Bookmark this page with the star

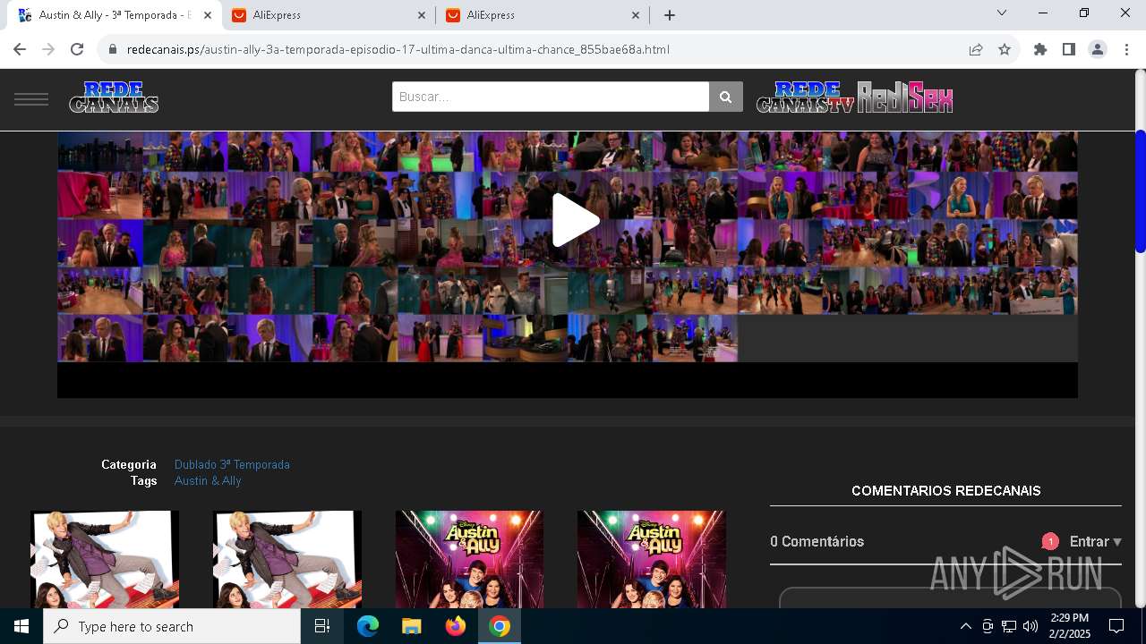1005,49
